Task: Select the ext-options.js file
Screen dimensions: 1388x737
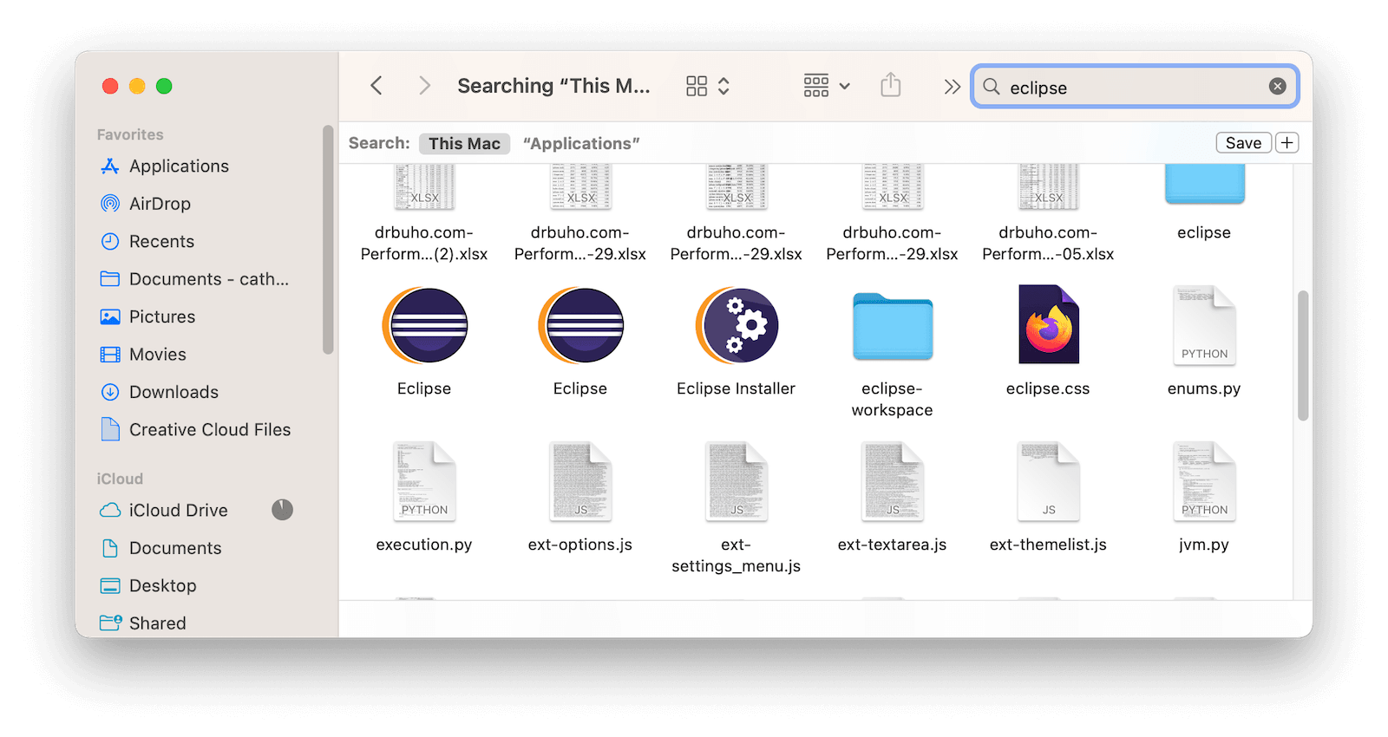Action: pos(580,481)
